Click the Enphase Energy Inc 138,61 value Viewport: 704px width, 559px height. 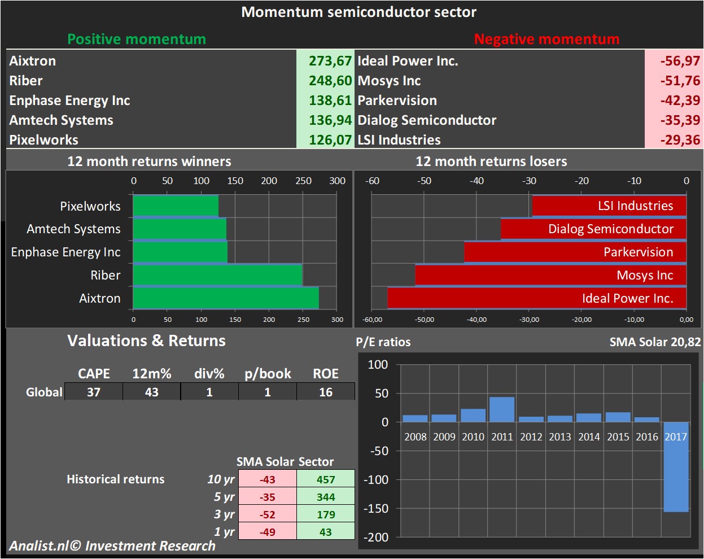(330, 101)
